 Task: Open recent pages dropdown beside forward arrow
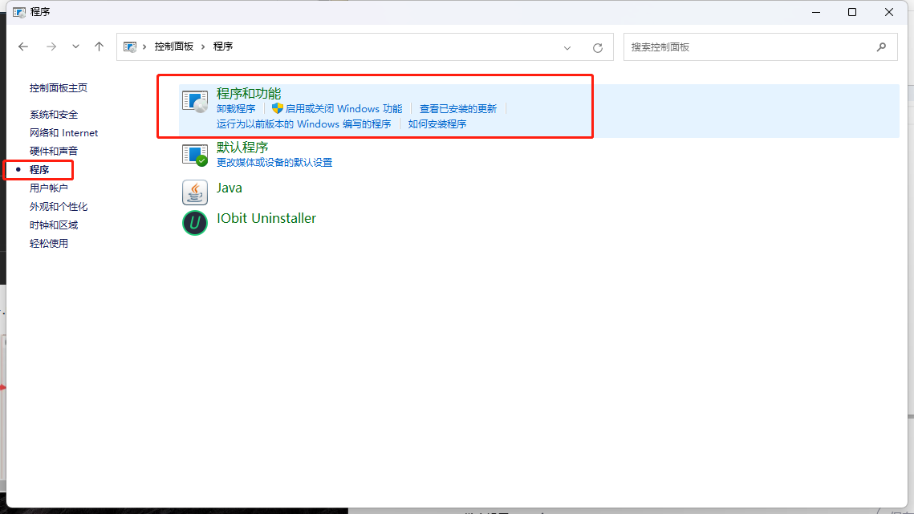pyautogui.click(x=75, y=47)
